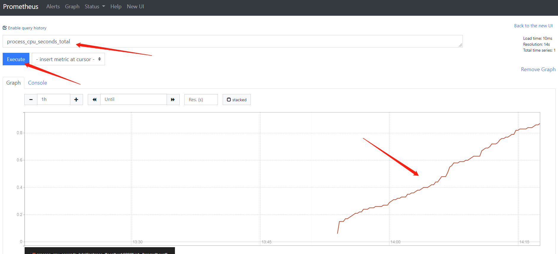This screenshot has width=558, height=254.
Task: Click the 13:30 x-axis label
Action: tap(138, 242)
